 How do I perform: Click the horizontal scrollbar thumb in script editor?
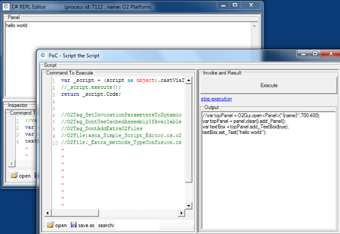75,213
